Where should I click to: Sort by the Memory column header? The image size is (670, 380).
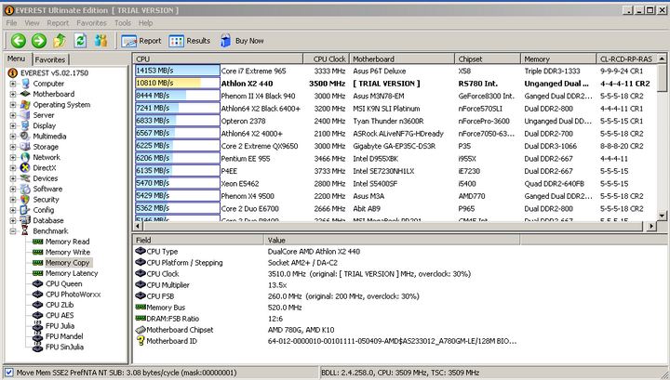click(558, 59)
